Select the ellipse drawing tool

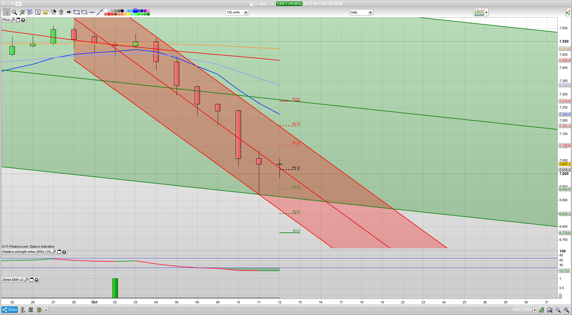84,12
